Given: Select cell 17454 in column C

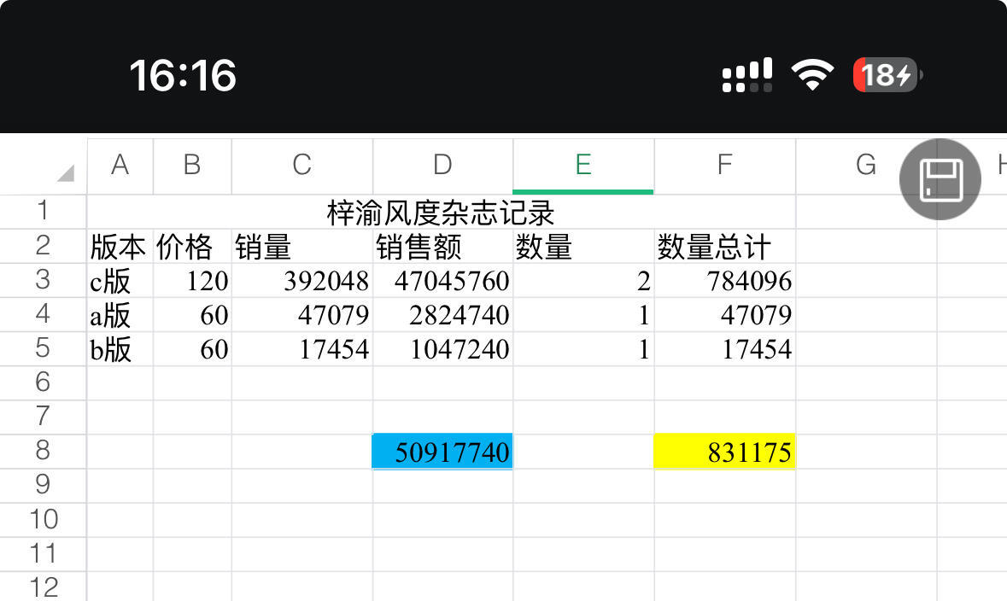Looking at the screenshot, I should [x=302, y=348].
